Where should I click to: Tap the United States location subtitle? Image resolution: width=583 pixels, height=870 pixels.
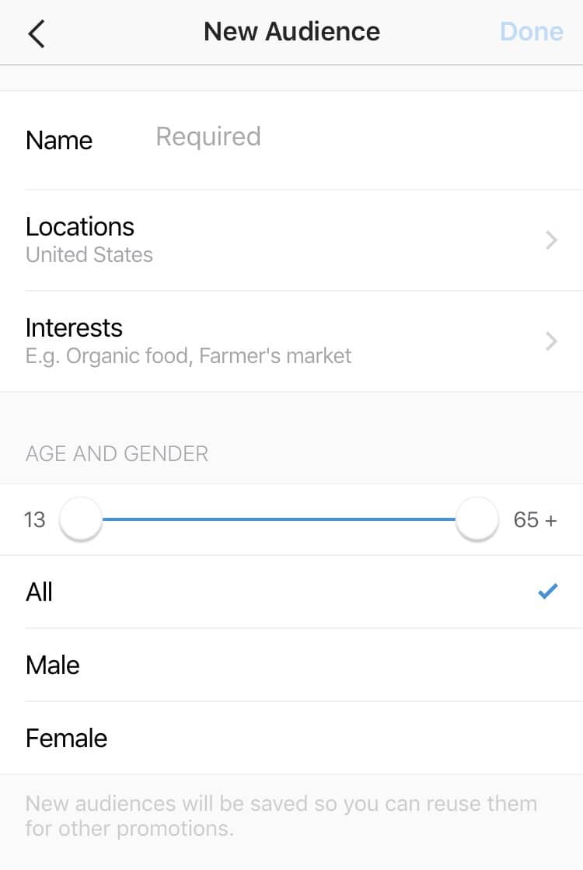[x=89, y=255]
